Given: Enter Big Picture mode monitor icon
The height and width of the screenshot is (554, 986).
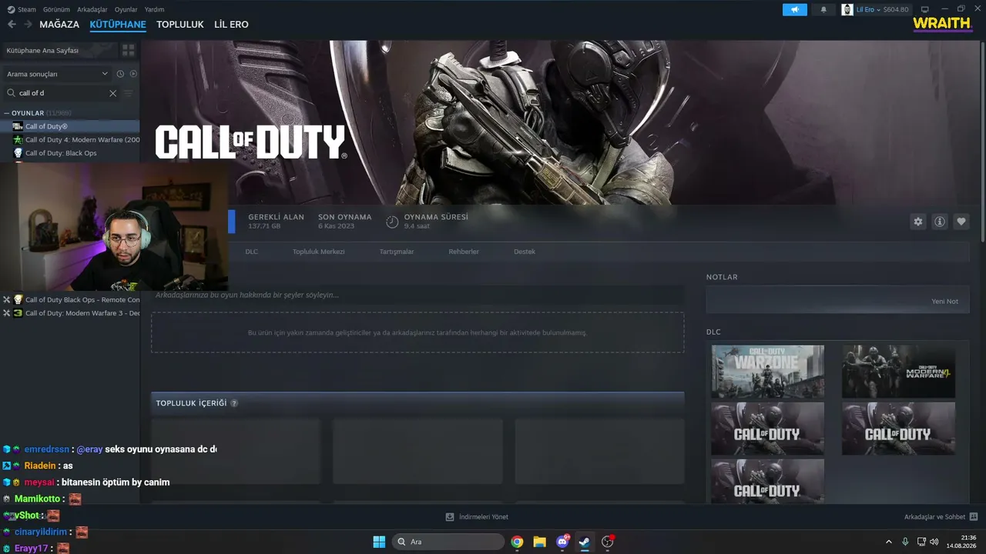Looking at the screenshot, I should [x=925, y=9].
